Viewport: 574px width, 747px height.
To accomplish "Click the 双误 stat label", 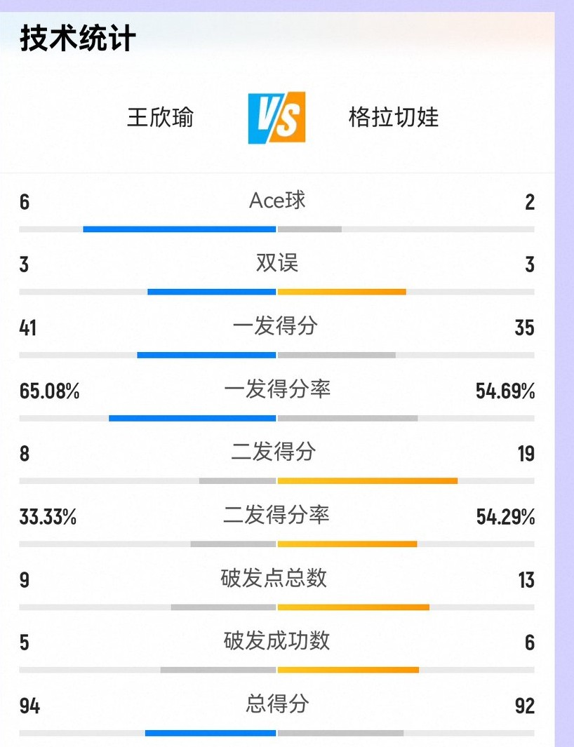I will 277,263.
